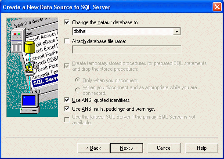Enable Attach database filename checkbox
224x159 pixels.
(67, 41)
